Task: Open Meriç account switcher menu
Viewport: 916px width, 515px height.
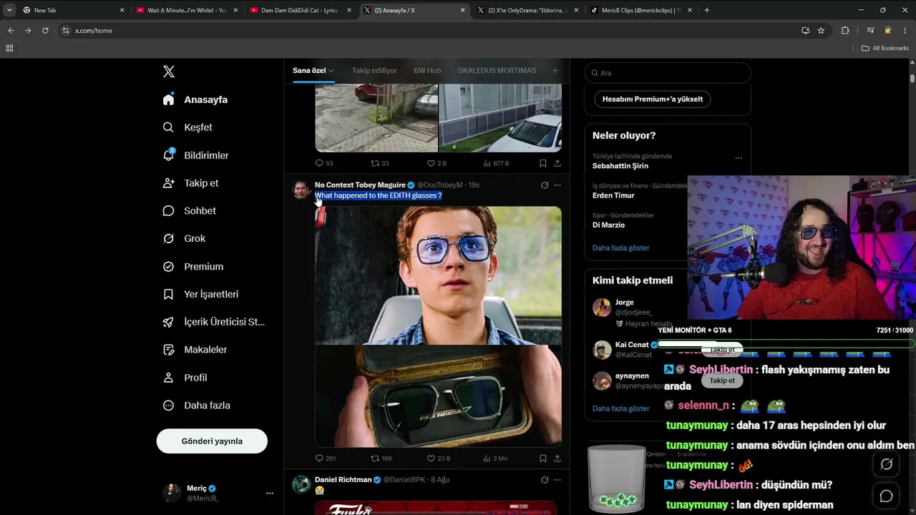Action: pyautogui.click(x=212, y=493)
